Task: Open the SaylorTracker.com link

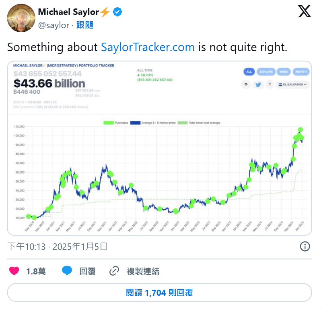Action: tap(148, 47)
